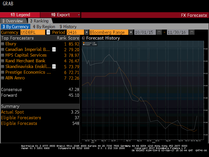The height and width of the screenshot is (157, 209).
Task: Open the report icon for Canadian Imperial B...
Action: pos(54,49)
